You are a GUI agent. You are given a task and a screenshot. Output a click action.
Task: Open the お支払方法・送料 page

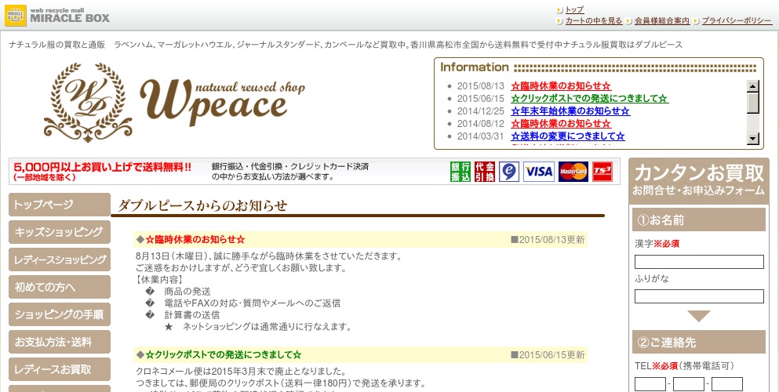click(60, 342)
